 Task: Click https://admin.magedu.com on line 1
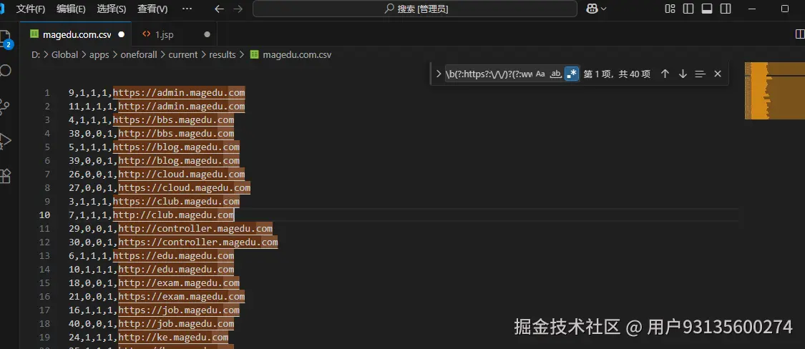(179, 93)
